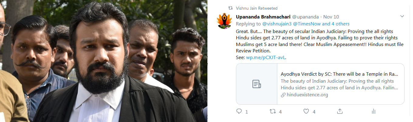Click the document icon in link card
413x122 pixels.
click(257, 84)
